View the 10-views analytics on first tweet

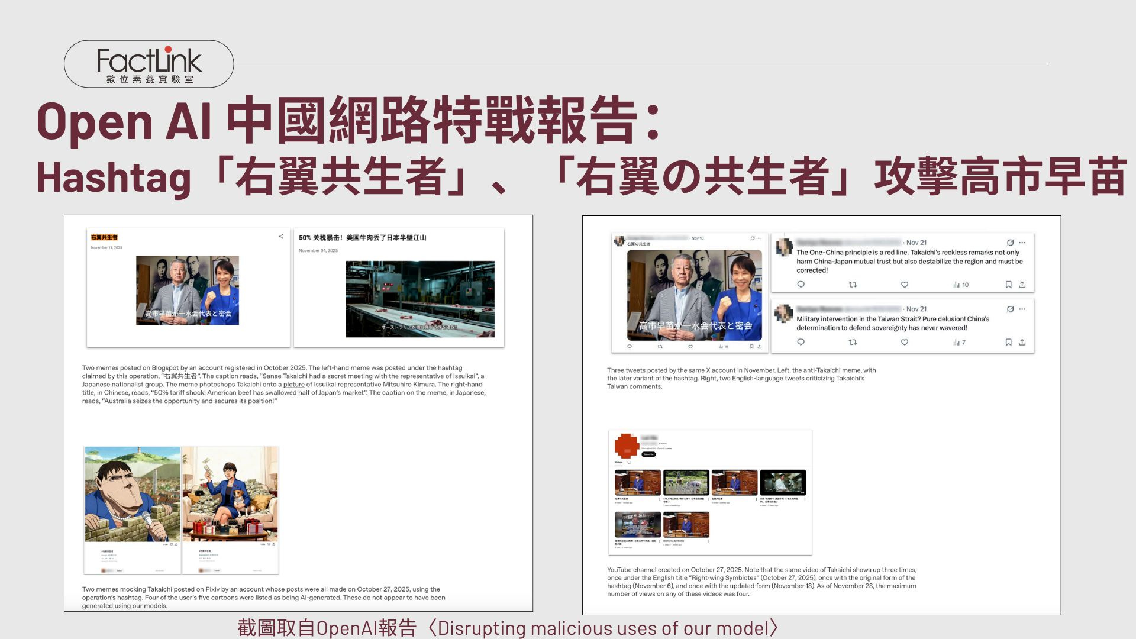(x=961, y=285)
